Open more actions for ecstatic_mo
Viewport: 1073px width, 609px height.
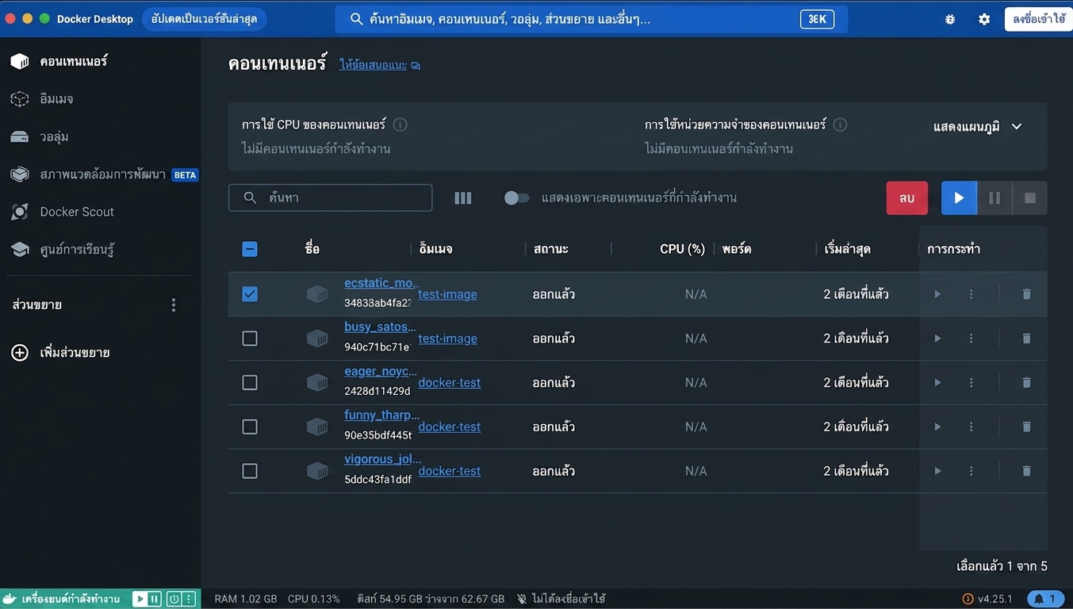click(x=971, y=294)
